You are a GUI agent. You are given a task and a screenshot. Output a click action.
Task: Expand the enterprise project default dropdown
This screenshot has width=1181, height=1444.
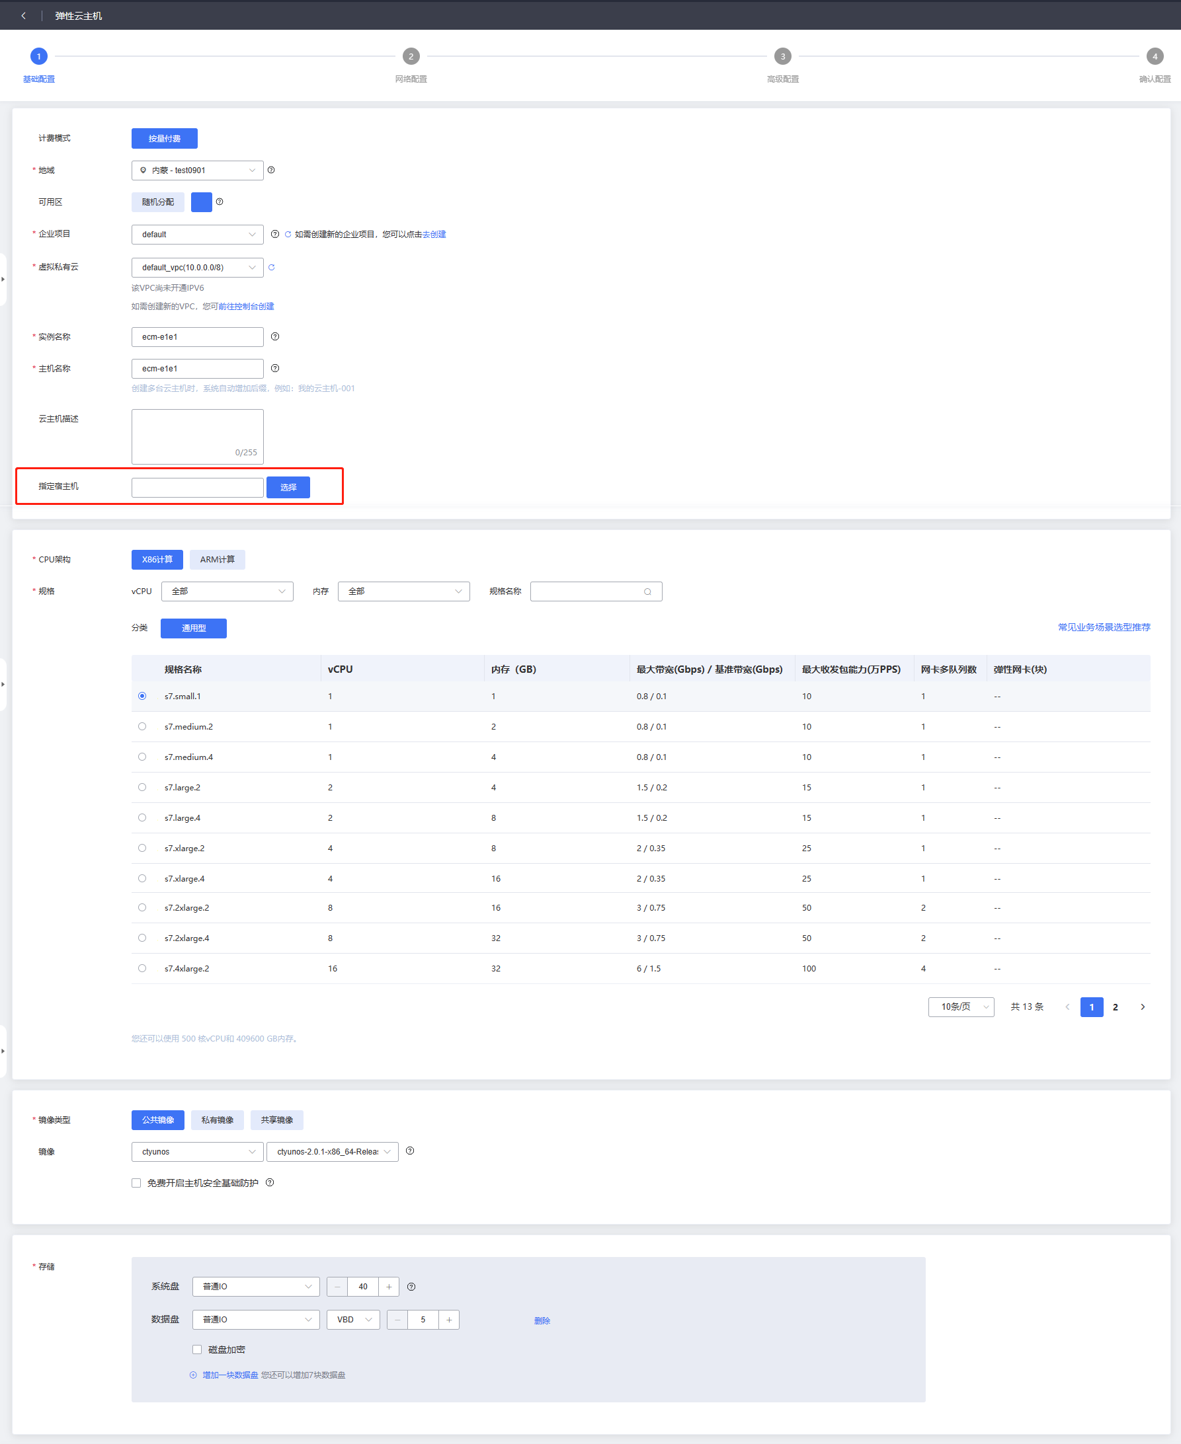tap(197, 235)
